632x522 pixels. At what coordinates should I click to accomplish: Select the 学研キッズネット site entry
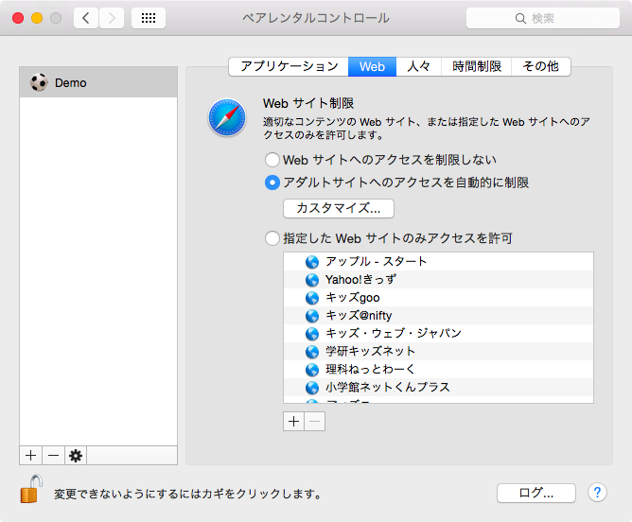point(439,351)
